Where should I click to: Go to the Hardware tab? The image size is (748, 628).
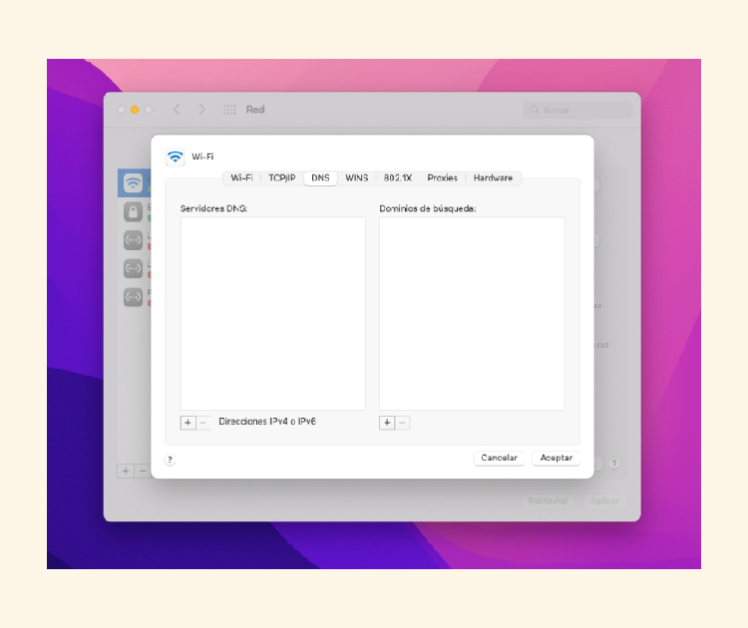[x=494, y=177]
